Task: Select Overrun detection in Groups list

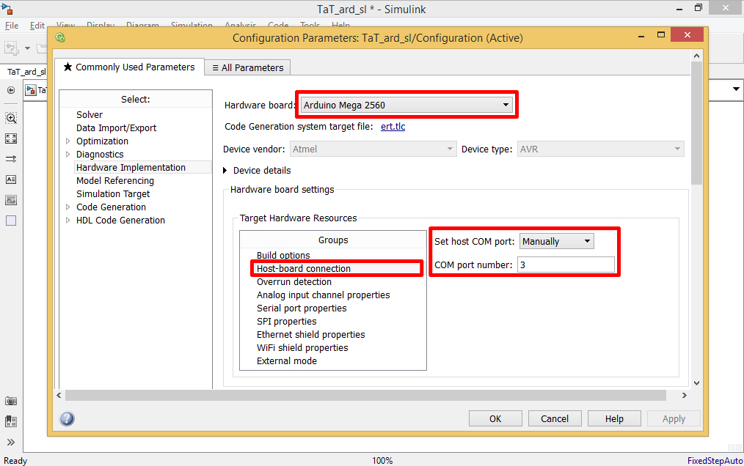Action: [294, 282]
